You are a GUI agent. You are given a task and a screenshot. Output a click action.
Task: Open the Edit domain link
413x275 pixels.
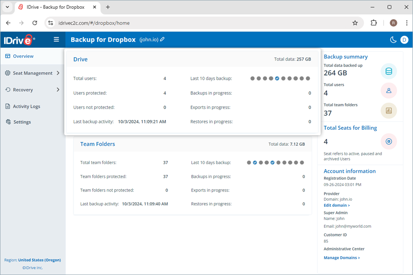[x=336, y=205]
